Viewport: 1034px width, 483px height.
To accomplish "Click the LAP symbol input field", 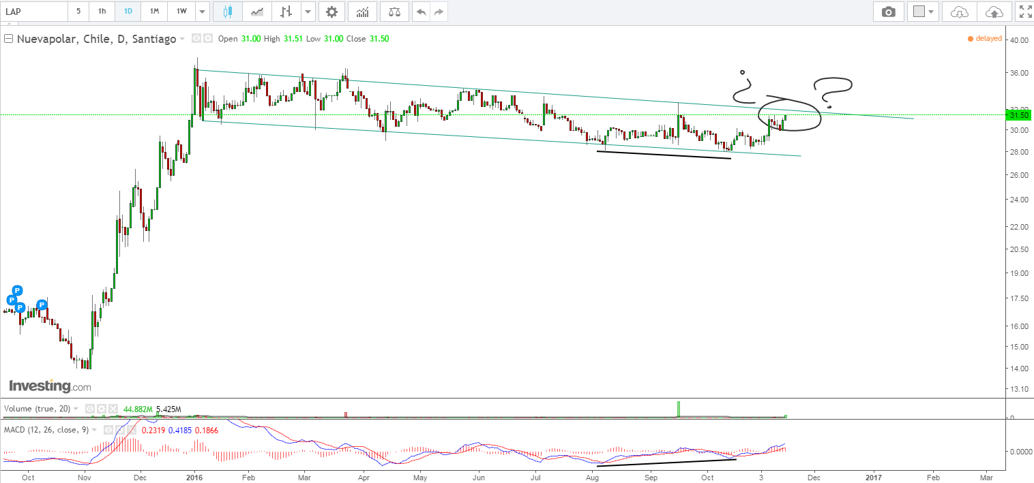I will [x=34, y=12].
